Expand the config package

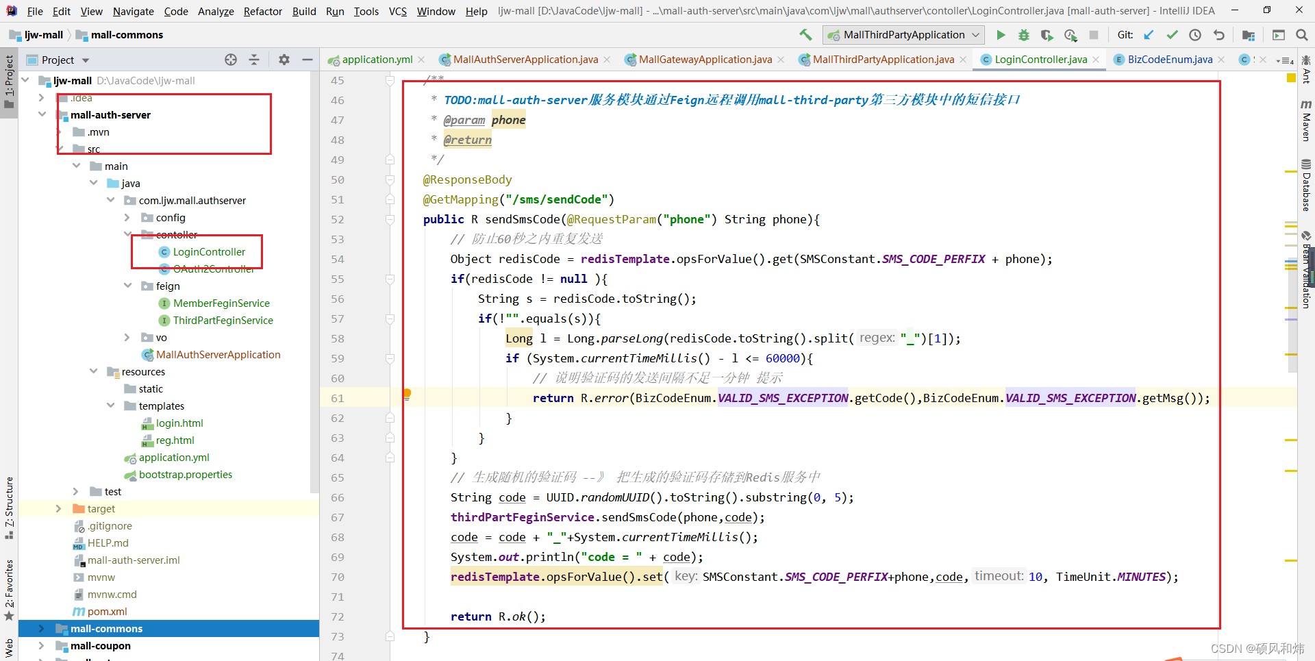[127, 217]
